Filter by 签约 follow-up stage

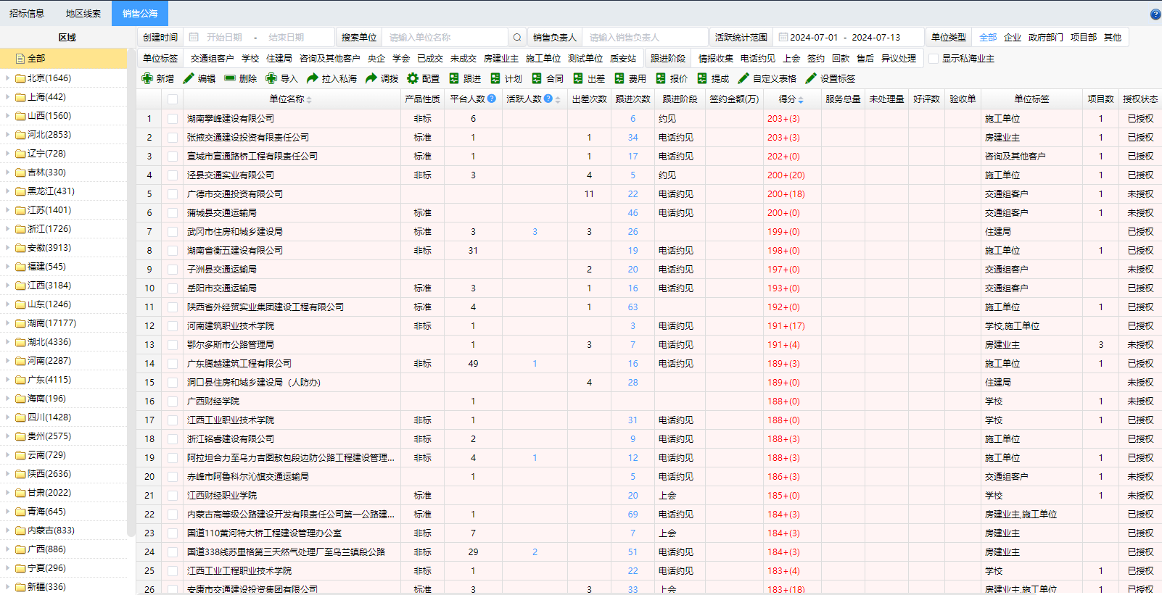816,58
